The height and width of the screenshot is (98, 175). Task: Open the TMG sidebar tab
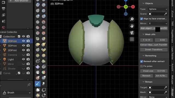pos(173,23)
